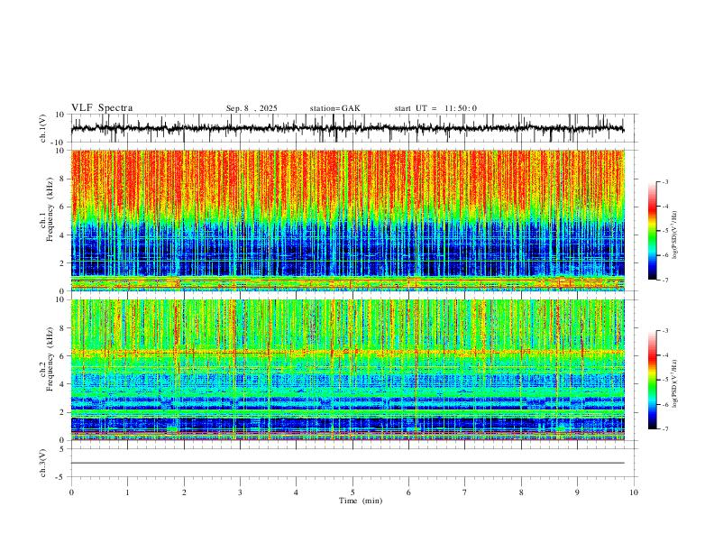Click the "ch.3(V)" axis label
The width and height of the screenshot is (714, 552).
(x=43, y=463)
